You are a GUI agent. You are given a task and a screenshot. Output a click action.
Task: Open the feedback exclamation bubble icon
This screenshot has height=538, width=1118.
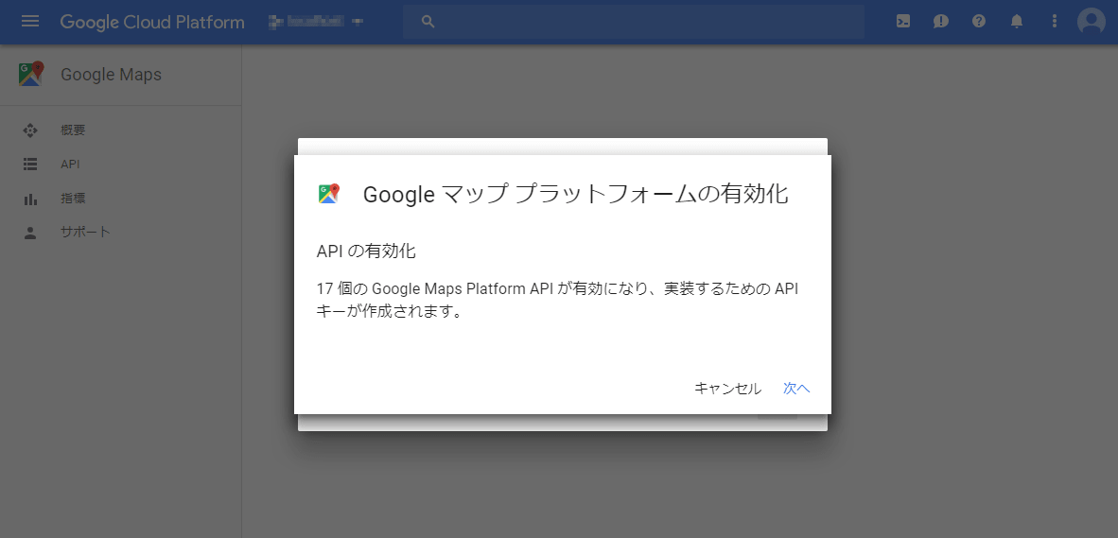coord(940,22)
